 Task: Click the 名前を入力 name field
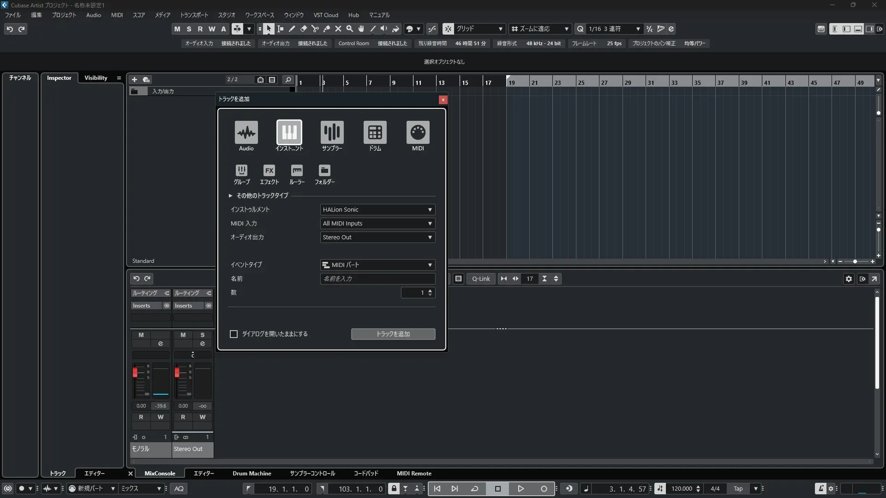click(x=377, y=279)
